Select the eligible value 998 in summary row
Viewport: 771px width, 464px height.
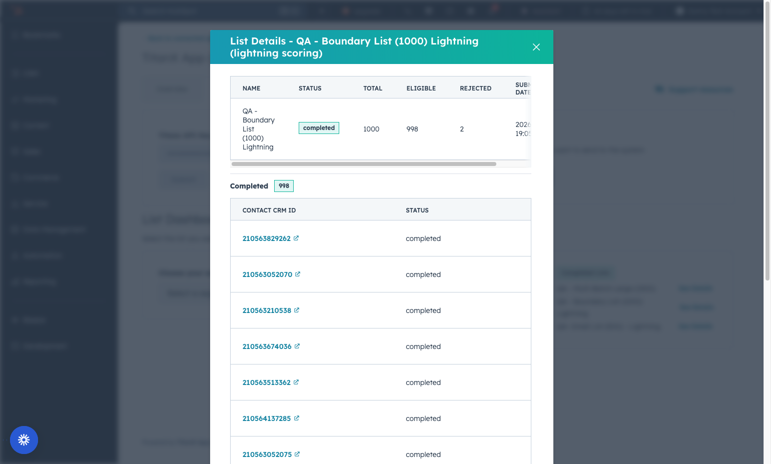click(x=412, y=129)
